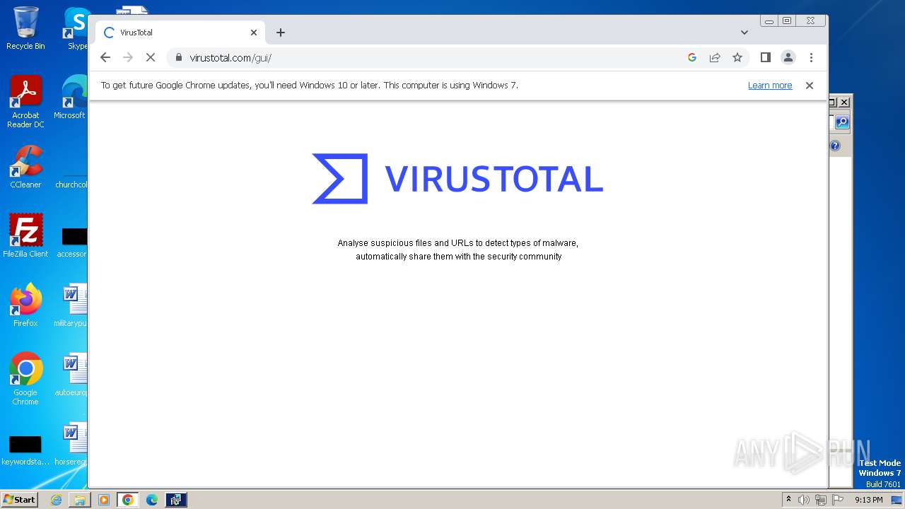The height and width of the screenshot is (509, 905).
Task: Click the VirusTotal logo
Action: coord(457,179)
